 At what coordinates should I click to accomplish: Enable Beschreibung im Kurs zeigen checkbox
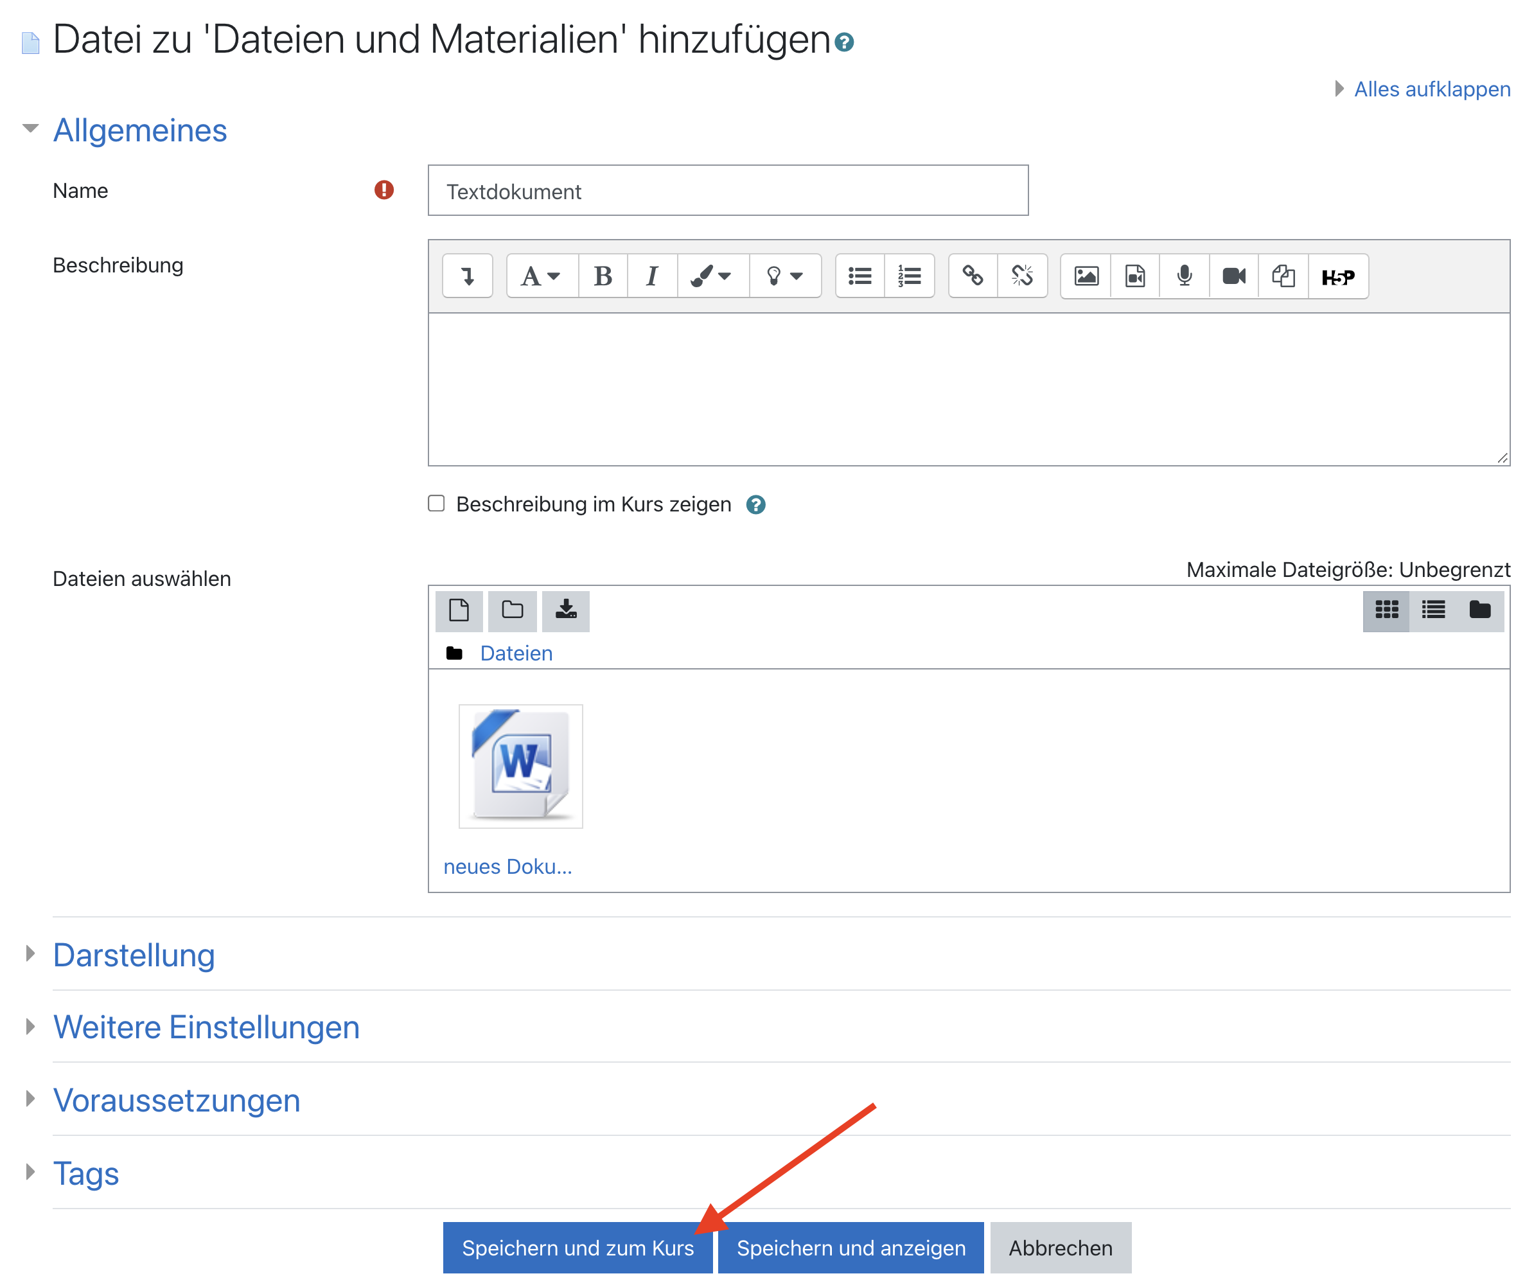436,503
